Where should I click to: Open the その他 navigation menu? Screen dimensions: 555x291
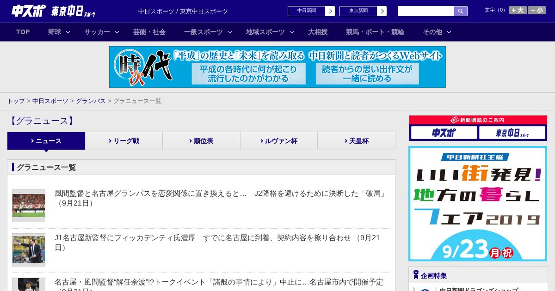[432, 32]
